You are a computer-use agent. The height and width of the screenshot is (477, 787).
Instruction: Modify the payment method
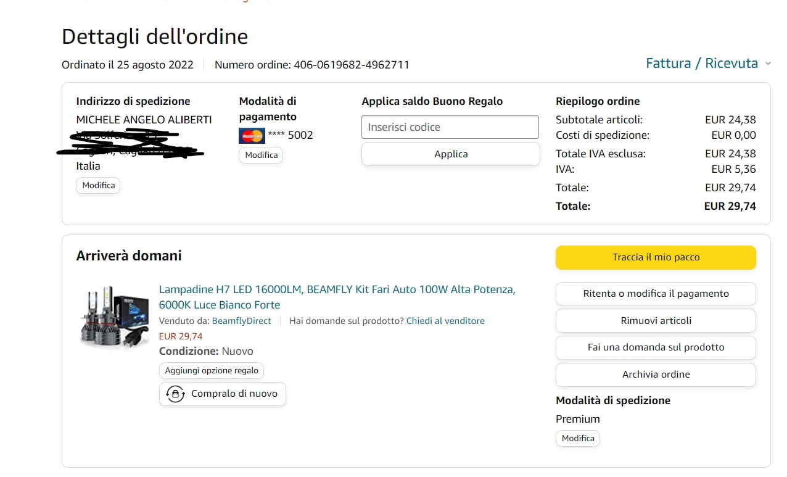point(261,155)
